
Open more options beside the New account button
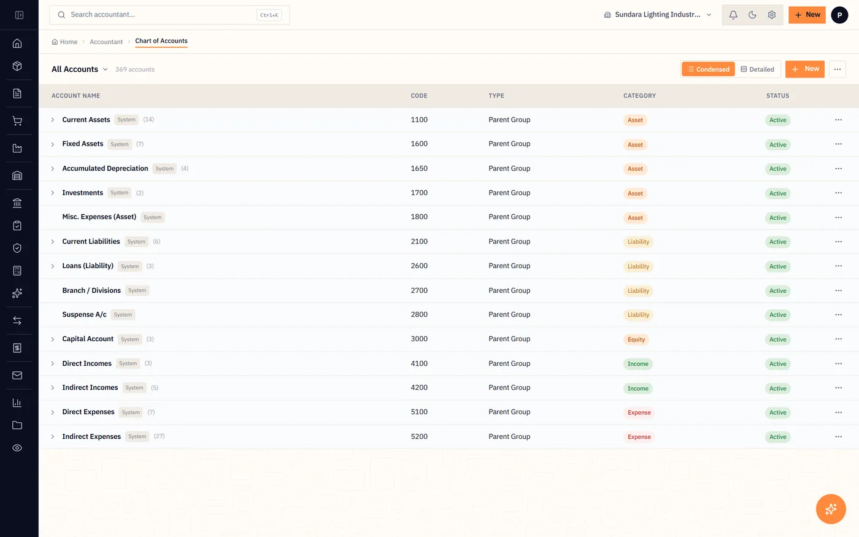838,69
